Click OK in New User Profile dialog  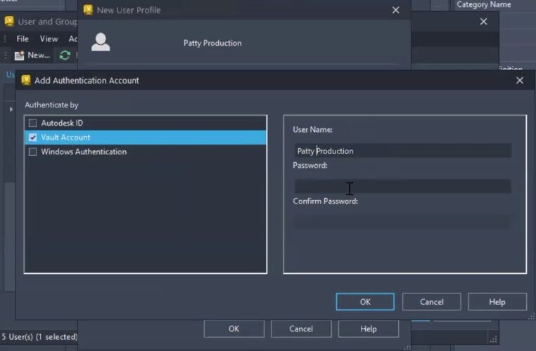click(x=234, y=329)
